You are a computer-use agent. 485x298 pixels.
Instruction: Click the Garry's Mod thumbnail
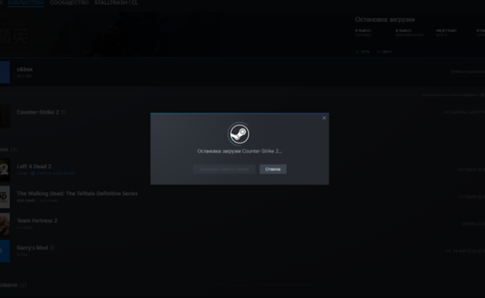click(4, 251)
